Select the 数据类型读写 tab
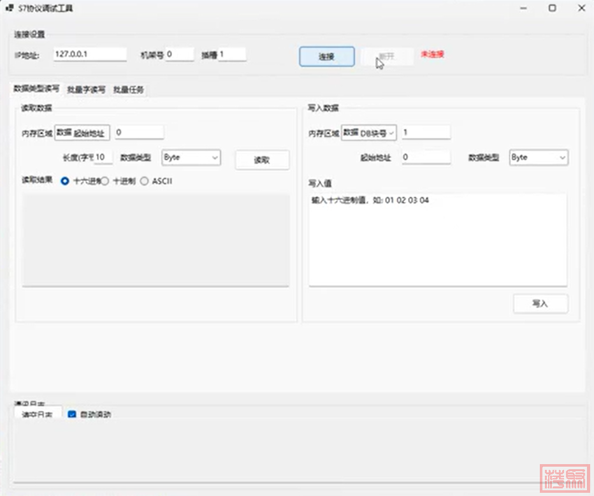Viewport: 594px width, 496px height. [x=36, y=89]
